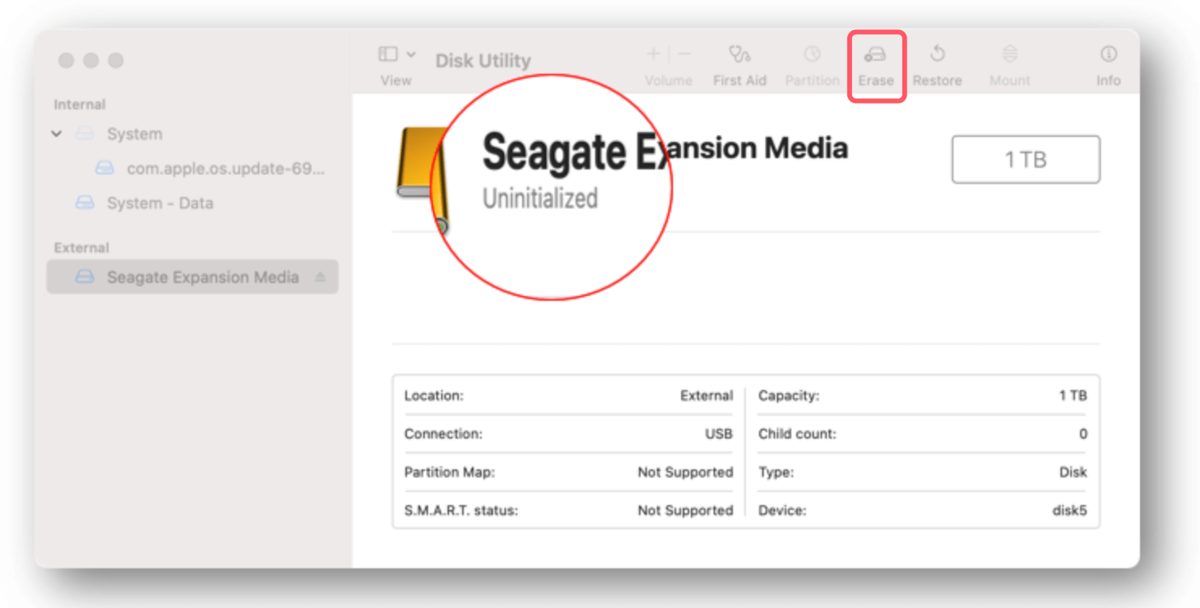
Task: Click the View label in toolbar
Action: (396, 80)
